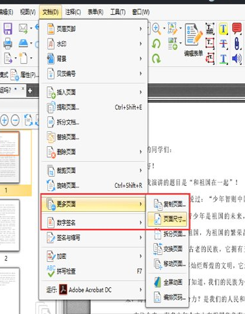The height and width of the screenshot is (314, 245).
Task: Open the 加密 submenu entry
Action: tap(94, 256)
